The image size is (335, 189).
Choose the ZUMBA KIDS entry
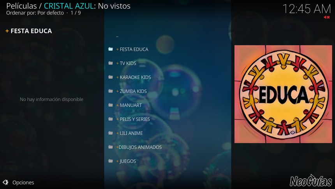167,91
